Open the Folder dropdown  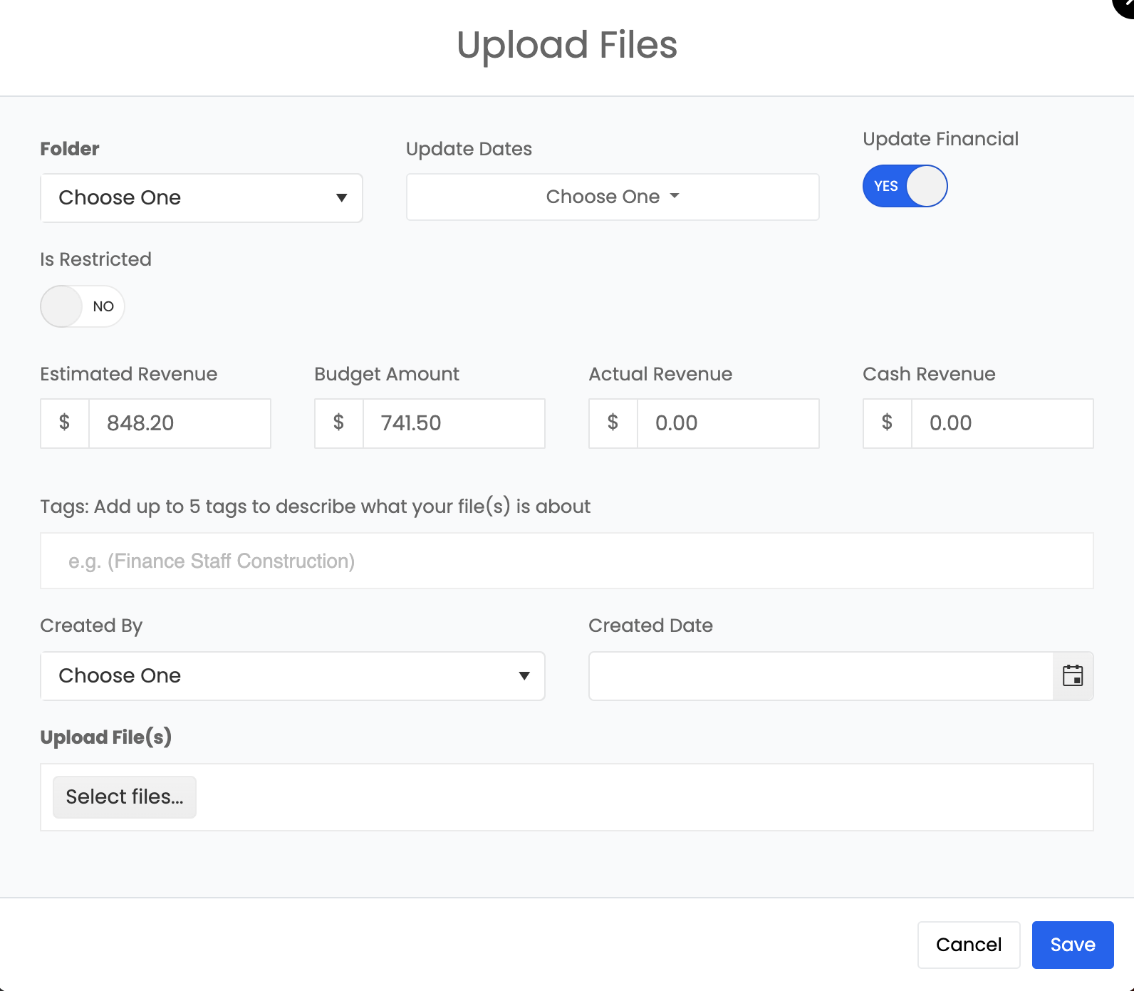click(202, 198)
